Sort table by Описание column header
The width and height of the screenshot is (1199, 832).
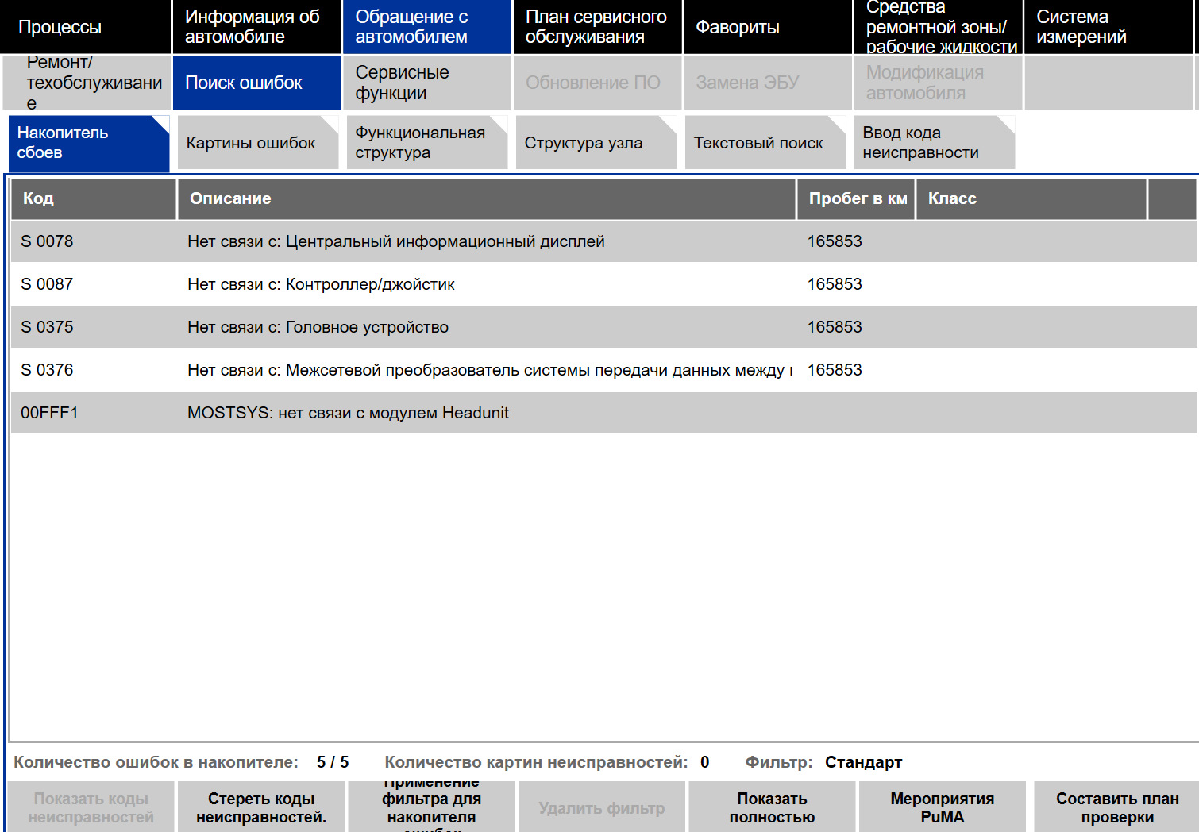(x=487, y=199)
